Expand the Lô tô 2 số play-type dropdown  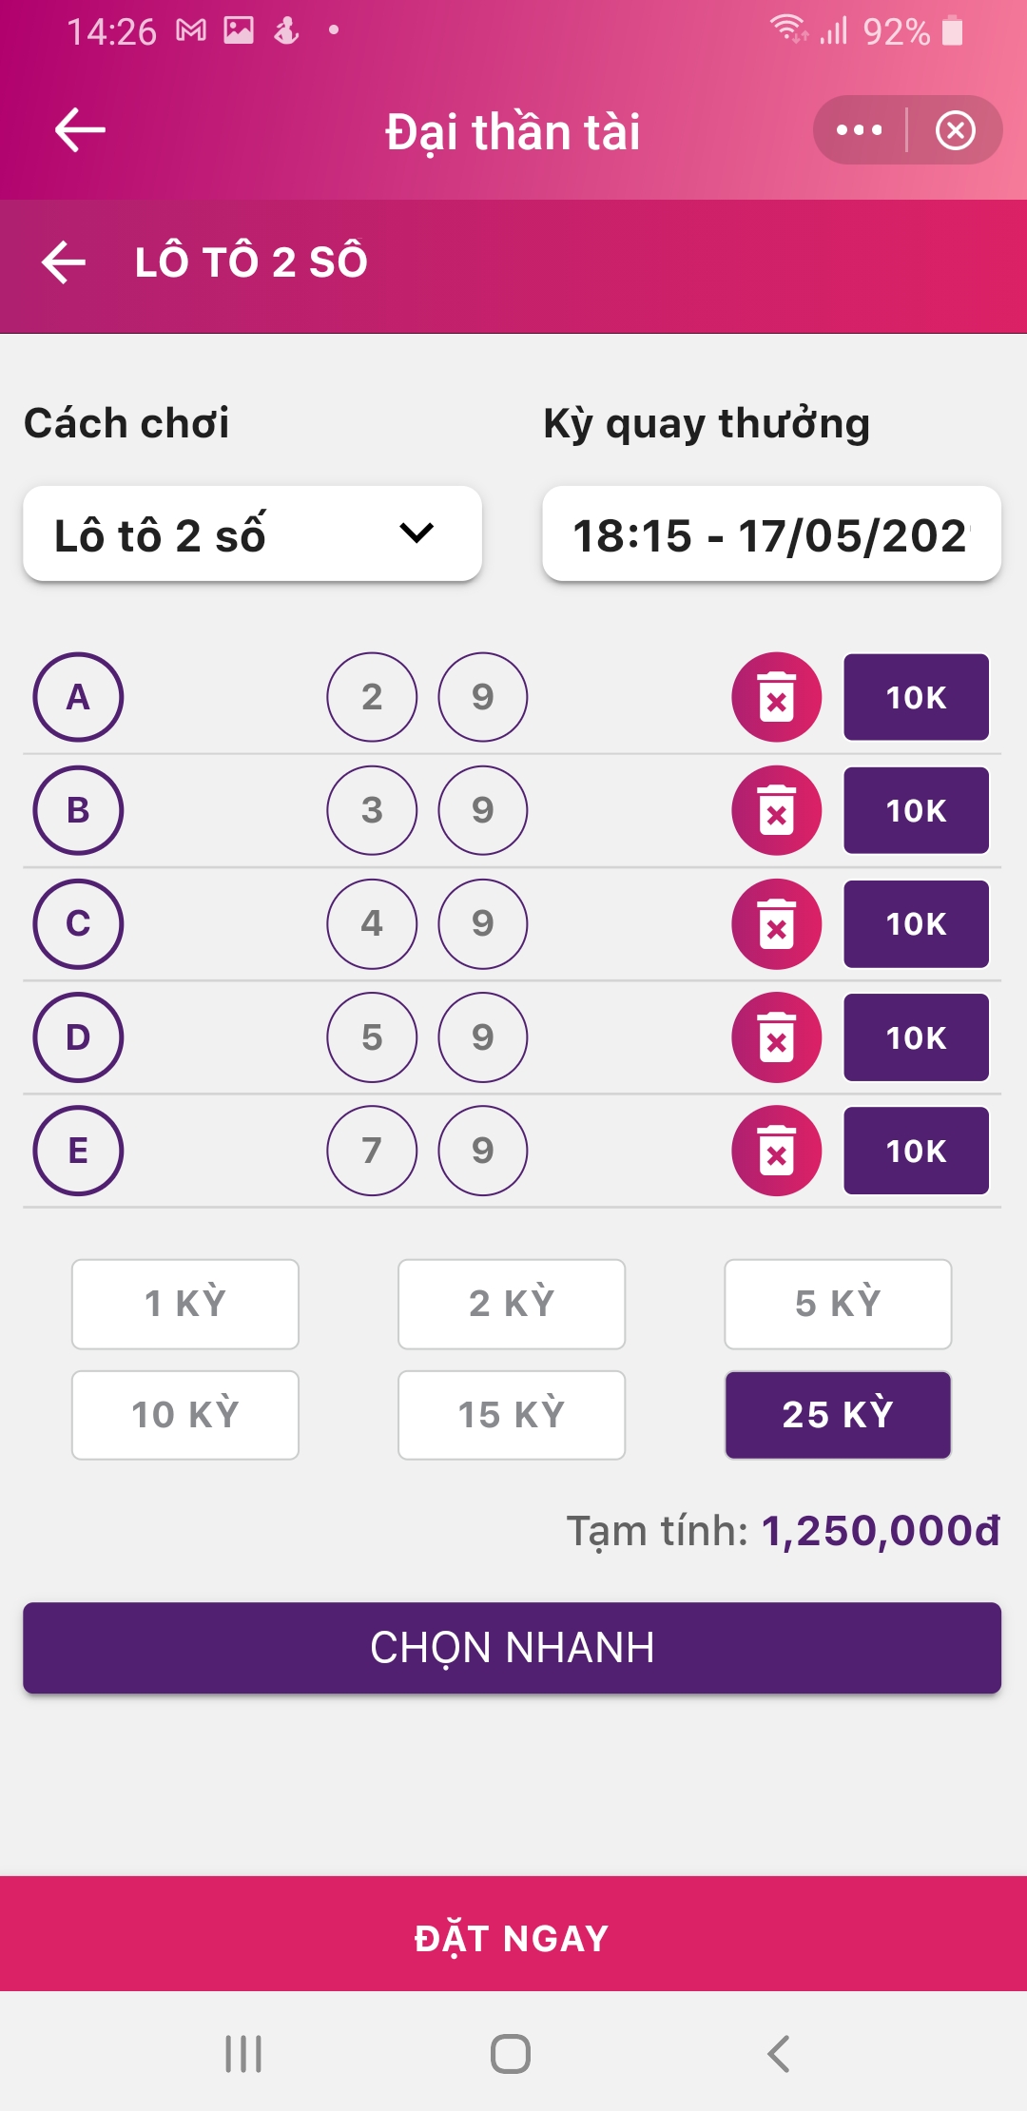[x=252, y=534]
